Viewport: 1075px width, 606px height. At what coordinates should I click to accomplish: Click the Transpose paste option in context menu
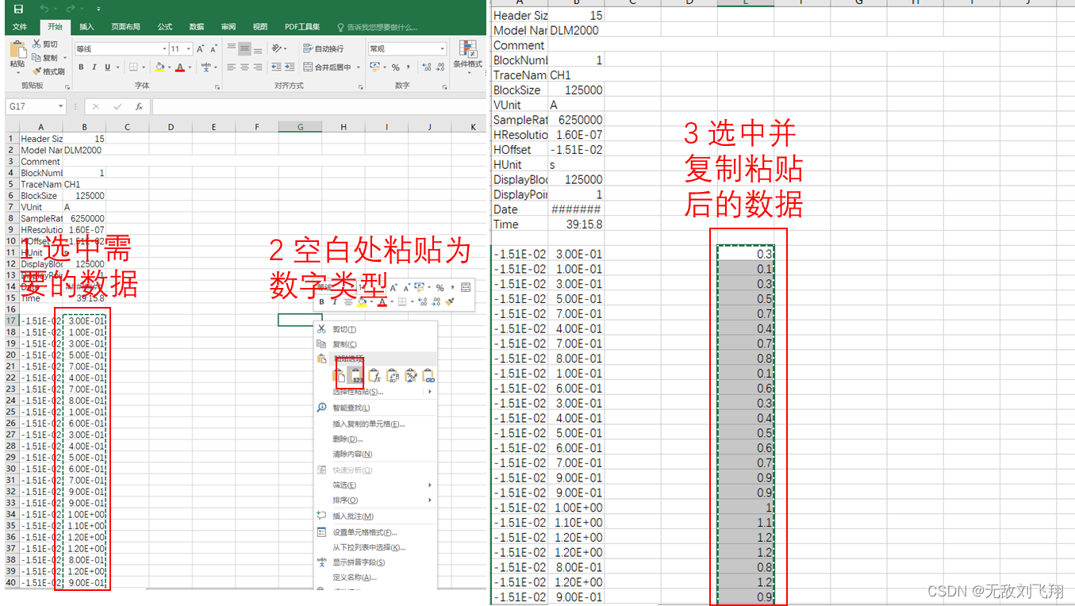point(394,375)
